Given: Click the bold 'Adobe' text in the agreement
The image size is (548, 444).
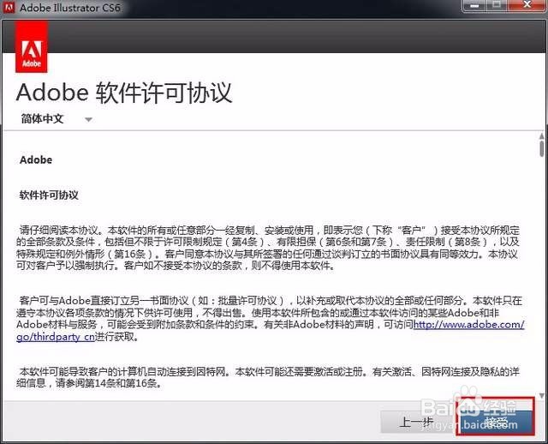Looking at the screenshot, I should (x=36, y=160).
